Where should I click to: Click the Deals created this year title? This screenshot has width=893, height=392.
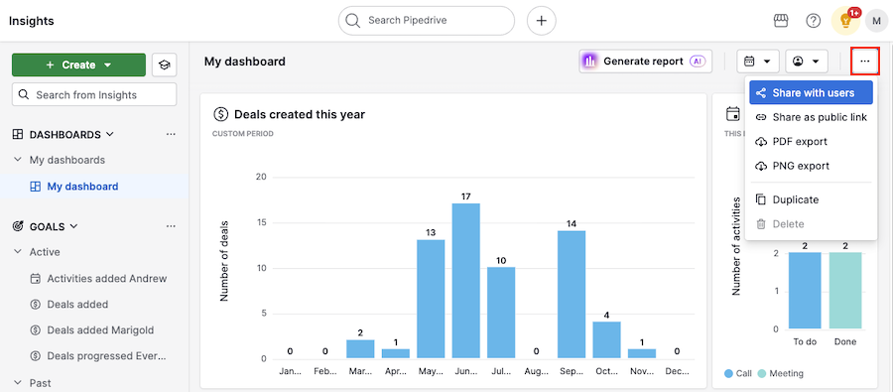[300, 114]
